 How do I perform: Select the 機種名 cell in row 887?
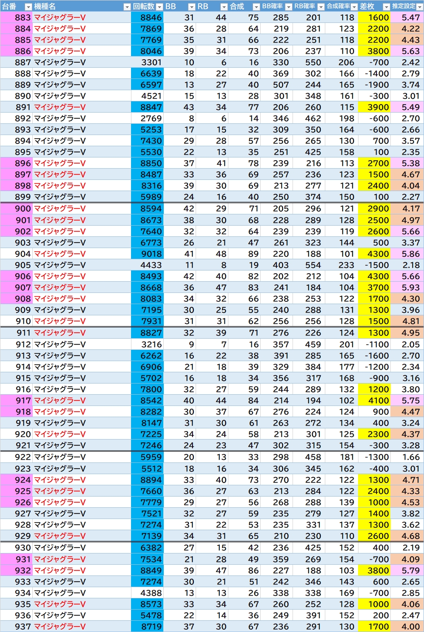pos(82,62)
